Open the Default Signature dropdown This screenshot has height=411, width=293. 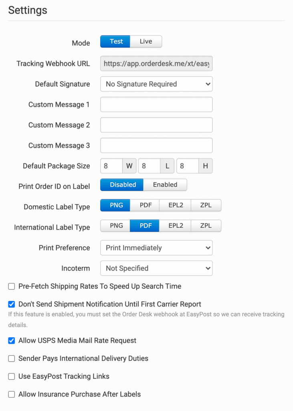coord(156,84)
